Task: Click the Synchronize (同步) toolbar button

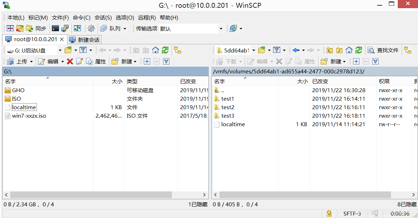Action: click(36, 28)
